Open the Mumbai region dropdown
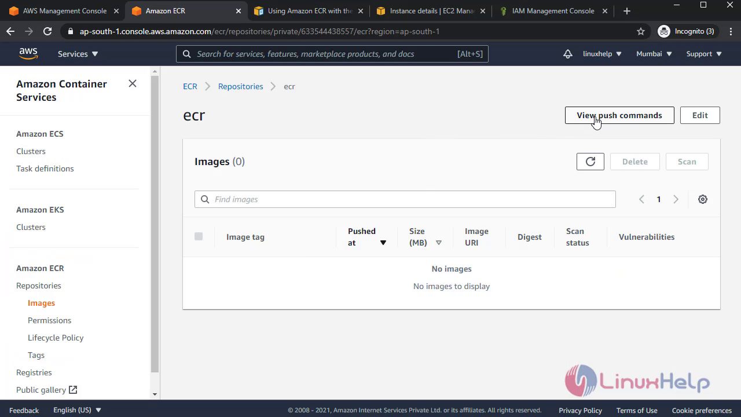 [x=654, y=54]
